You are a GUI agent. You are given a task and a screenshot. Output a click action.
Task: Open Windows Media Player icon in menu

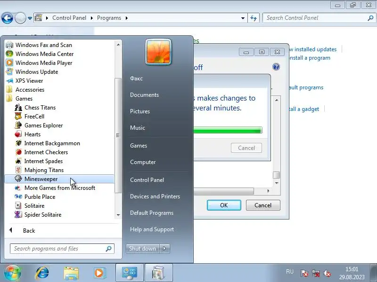(x=9, y=63)
